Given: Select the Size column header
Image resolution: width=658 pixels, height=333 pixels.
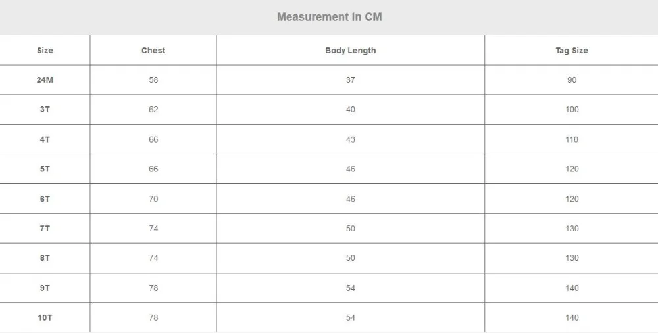Looking at the screenshot, I should 45,51.
